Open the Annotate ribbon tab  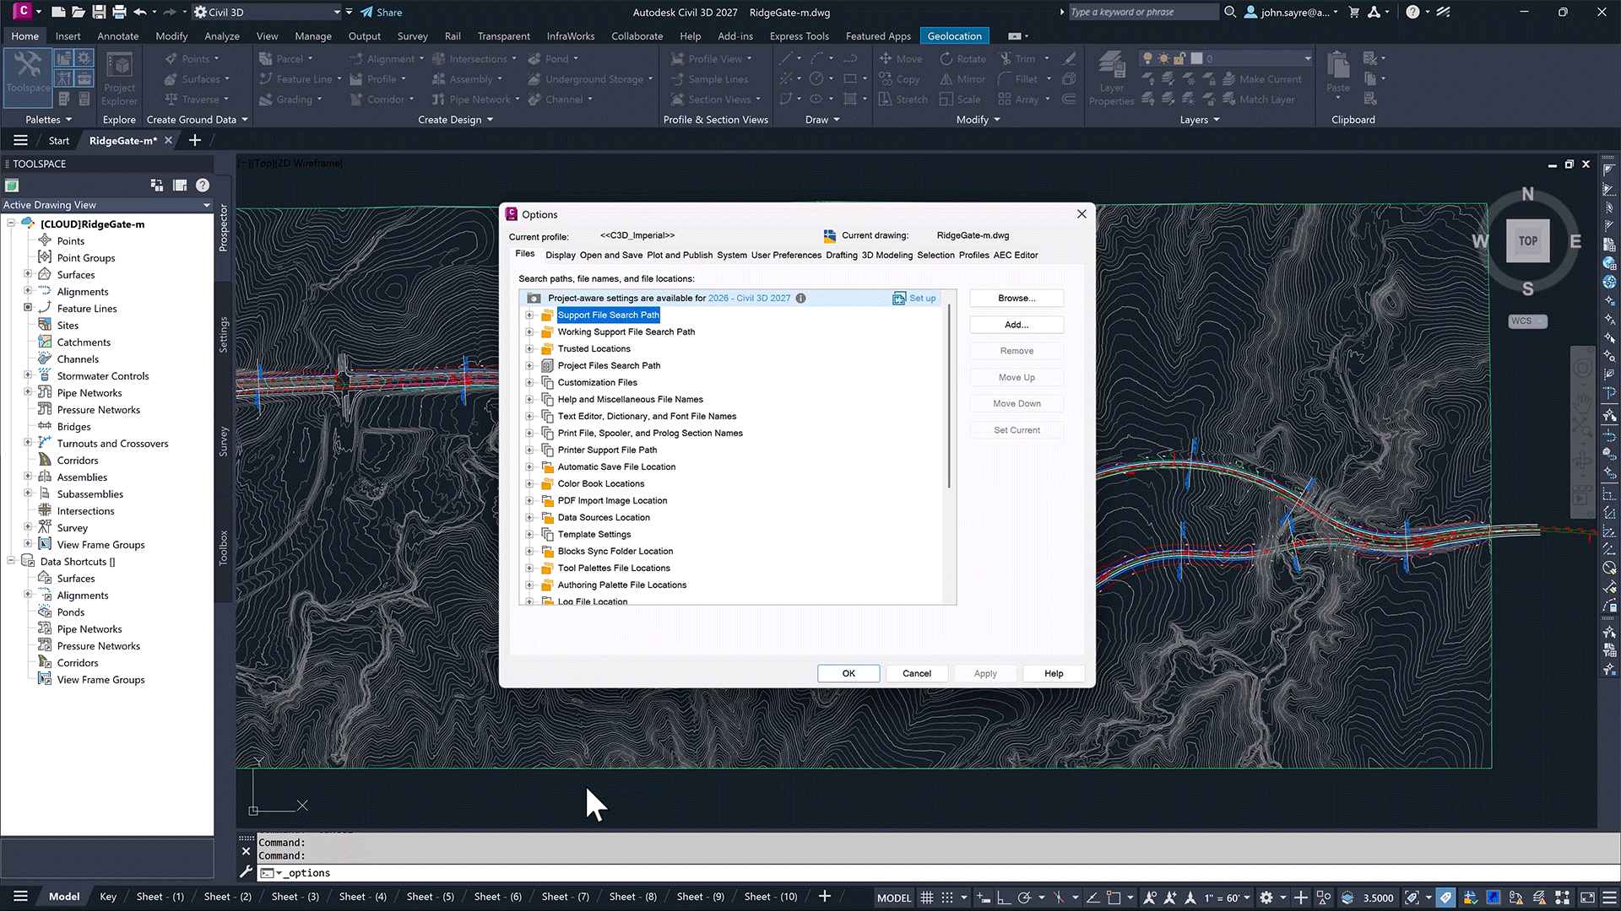click(x=117, y=36)
